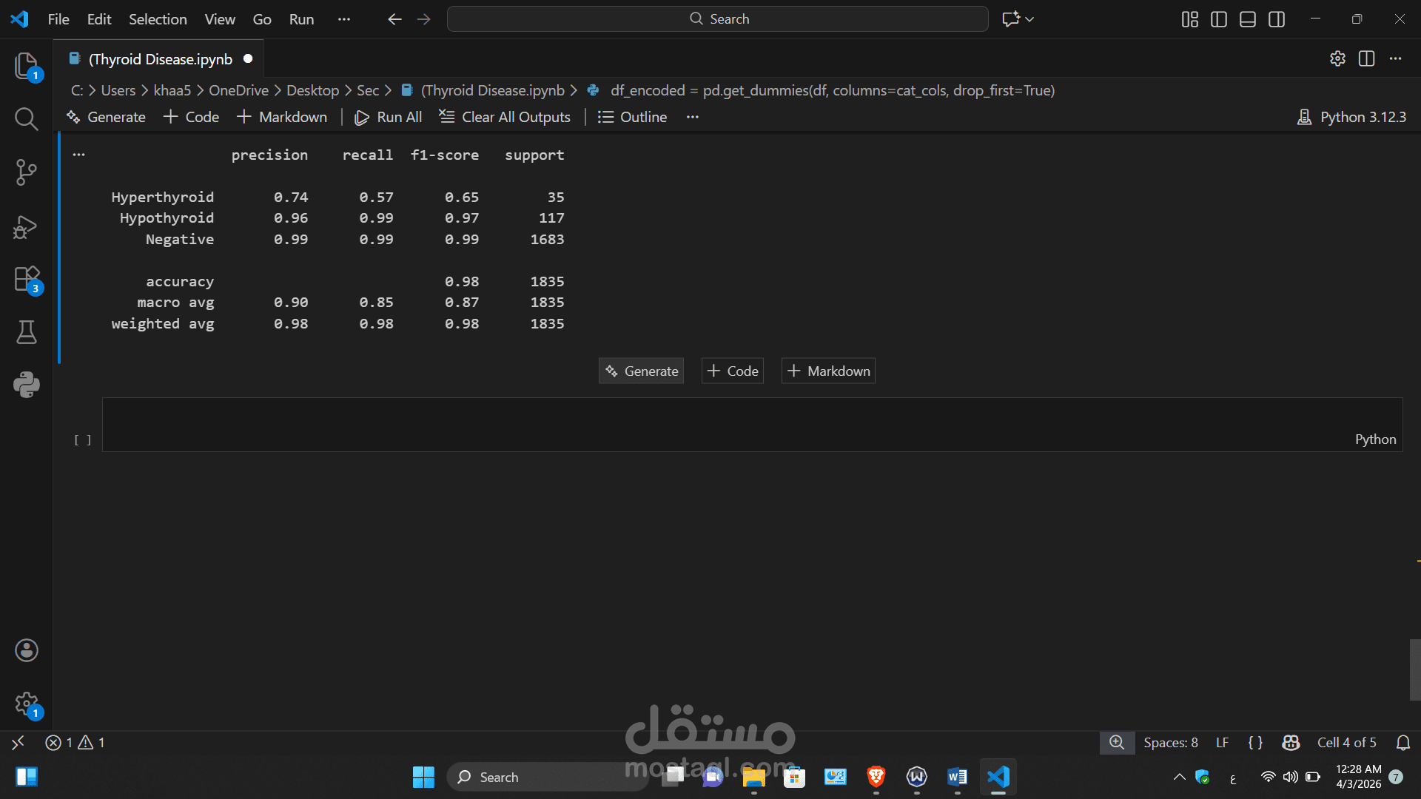This screenshot has width=1421, height=799.
Task: Expand the Copilot chat dropdown arrow
Action: (x=1029, y=19)
